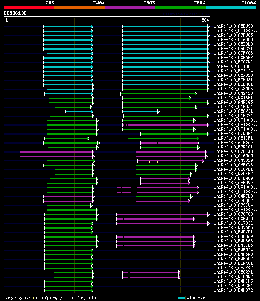Select the UniRef100_Q5CRX1 label
Viewport: 260px width, 301px height.
(233, 273)
